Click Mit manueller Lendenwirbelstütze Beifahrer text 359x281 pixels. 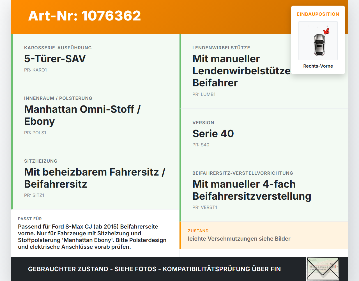[241, 71]
